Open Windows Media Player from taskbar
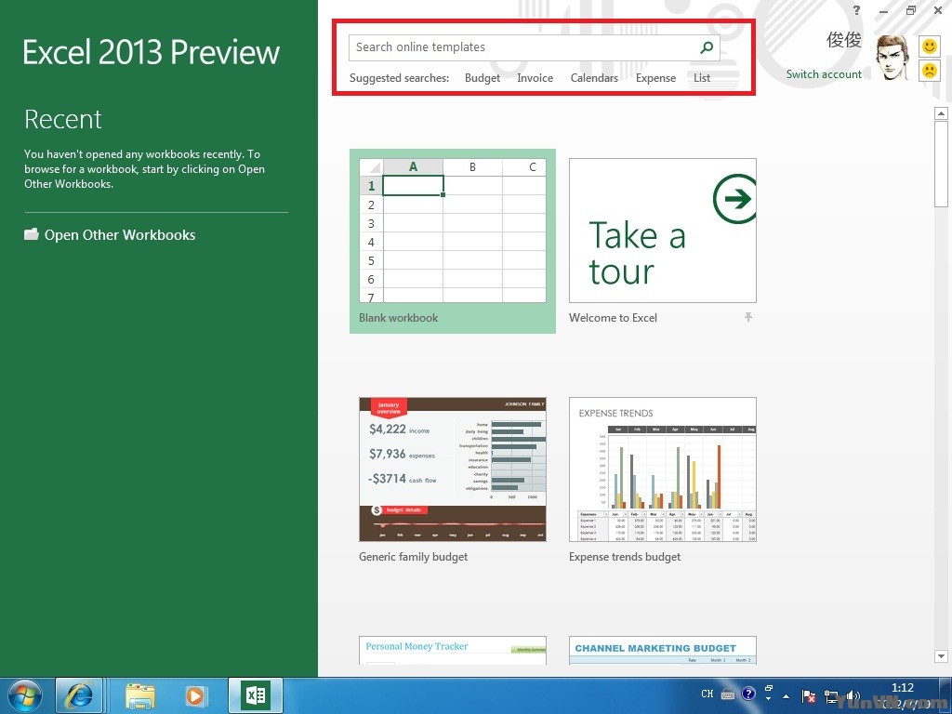952x714 pixels. point(196,695)
